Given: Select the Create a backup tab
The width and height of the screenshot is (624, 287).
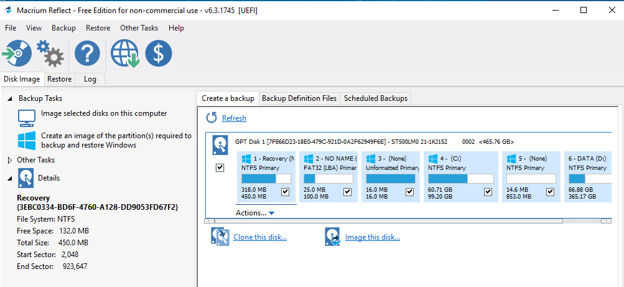Looking at the screenshot, I should [x=228, y=98].
